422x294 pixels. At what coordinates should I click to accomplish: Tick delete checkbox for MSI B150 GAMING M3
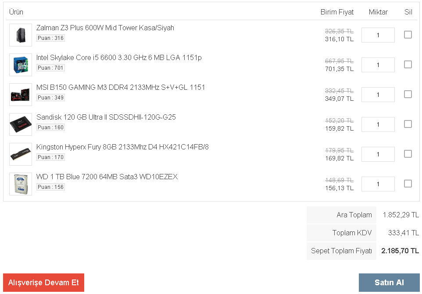click(408, 94)
